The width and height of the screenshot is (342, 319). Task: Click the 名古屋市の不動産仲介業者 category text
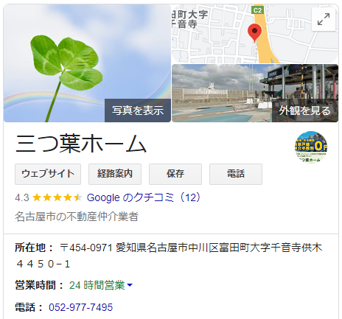[x=77, y=217]
